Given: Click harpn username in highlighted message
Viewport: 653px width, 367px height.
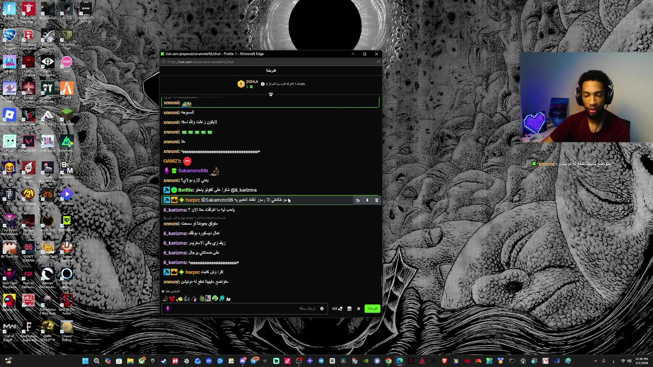Looking at the screenshot, I should [192, 200].
